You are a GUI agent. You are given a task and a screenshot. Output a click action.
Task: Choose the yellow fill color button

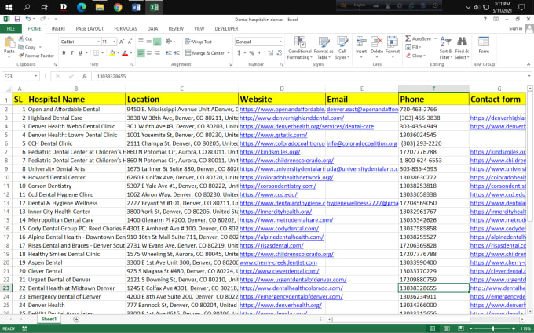point(112,53)
